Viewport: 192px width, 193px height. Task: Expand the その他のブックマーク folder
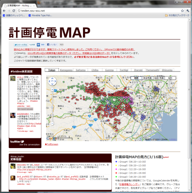click(177, 15)
